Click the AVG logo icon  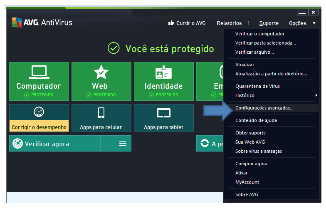click(17, 22)
